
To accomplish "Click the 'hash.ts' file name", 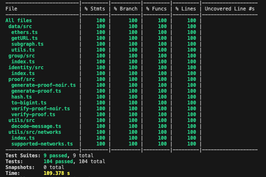I will (21, 97).
